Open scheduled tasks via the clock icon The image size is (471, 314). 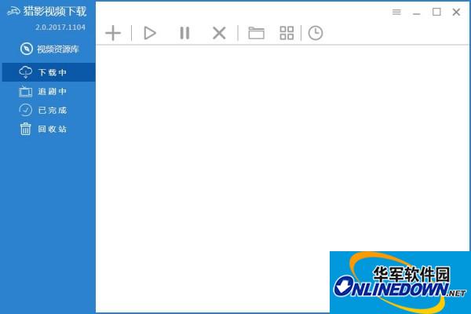coord(316,33)
